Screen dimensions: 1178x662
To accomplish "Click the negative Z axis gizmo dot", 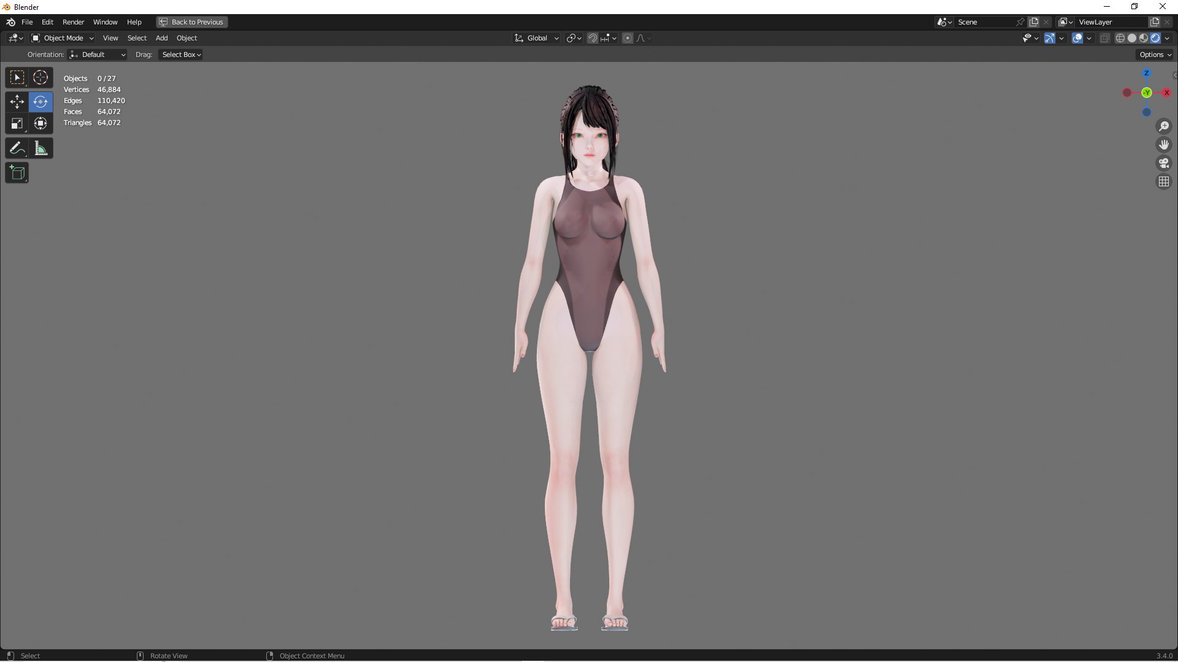I will (x=1146, y=112).
